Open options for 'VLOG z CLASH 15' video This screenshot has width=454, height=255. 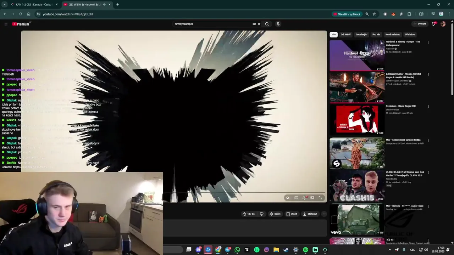[x=428, y=172]
